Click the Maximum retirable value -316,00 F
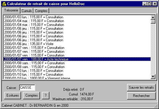The width and height of the screenshot is (159, 109). coord(86,99)
